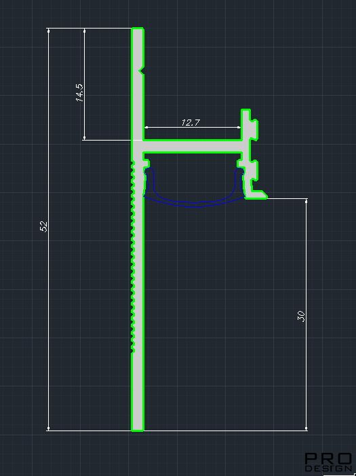Image resolution: width=356 pixels, height=476 pixels.
Task: Select the angled lip at profile's right foot
Action: pos(256,194)
